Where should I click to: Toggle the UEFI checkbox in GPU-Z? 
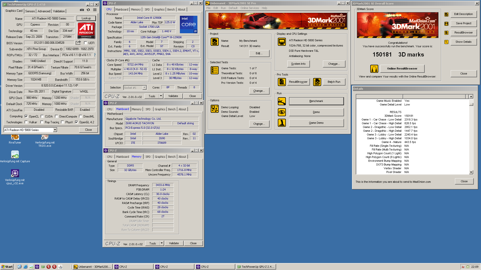pos(85,43)
